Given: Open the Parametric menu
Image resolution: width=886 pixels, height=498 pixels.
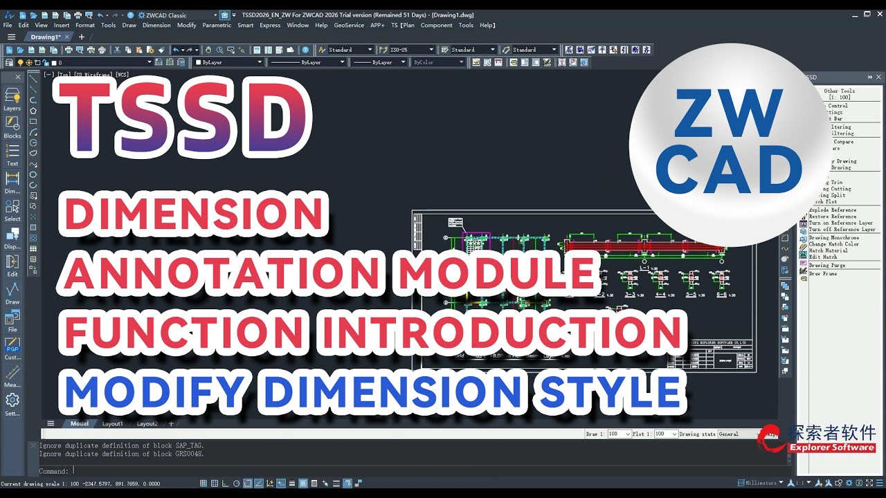Looking at the screenshot, I should click(217, 26).
